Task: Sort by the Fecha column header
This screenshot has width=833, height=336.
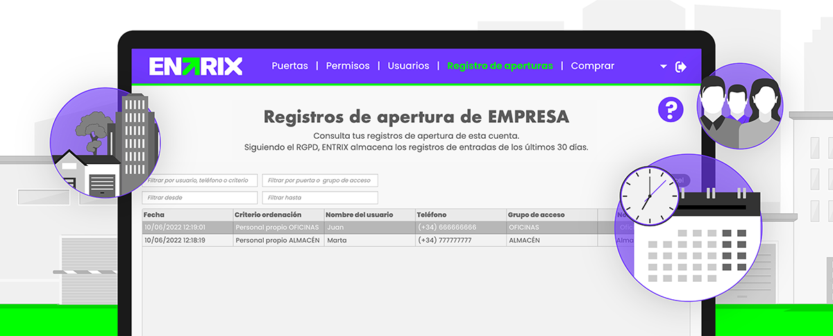Action: [x=187, y=215]
